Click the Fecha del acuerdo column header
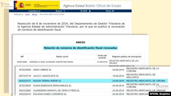The height and width of the screenshot is (96, 171). (102, 57)
